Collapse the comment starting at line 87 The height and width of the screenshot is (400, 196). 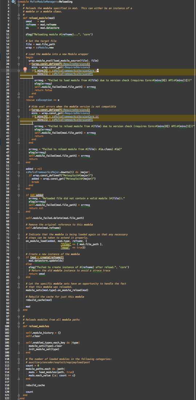(19, 284)
